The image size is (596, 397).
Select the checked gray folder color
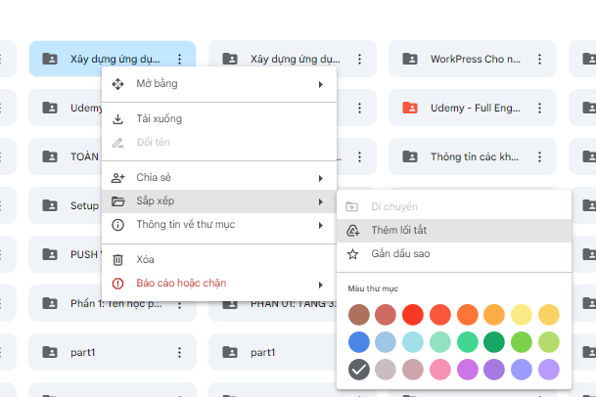click(x=359, y=371)
